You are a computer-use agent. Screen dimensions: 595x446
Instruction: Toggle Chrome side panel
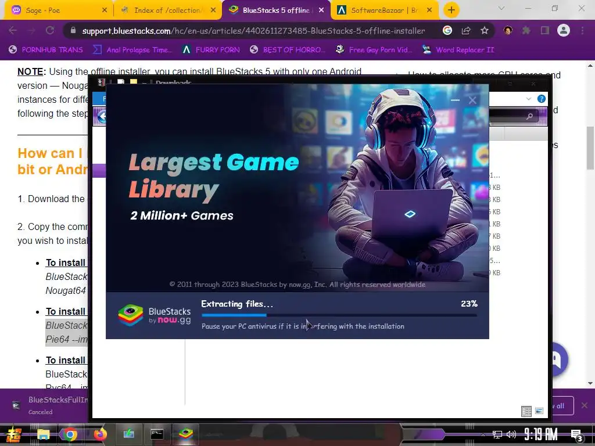click(x=545, y=30)
